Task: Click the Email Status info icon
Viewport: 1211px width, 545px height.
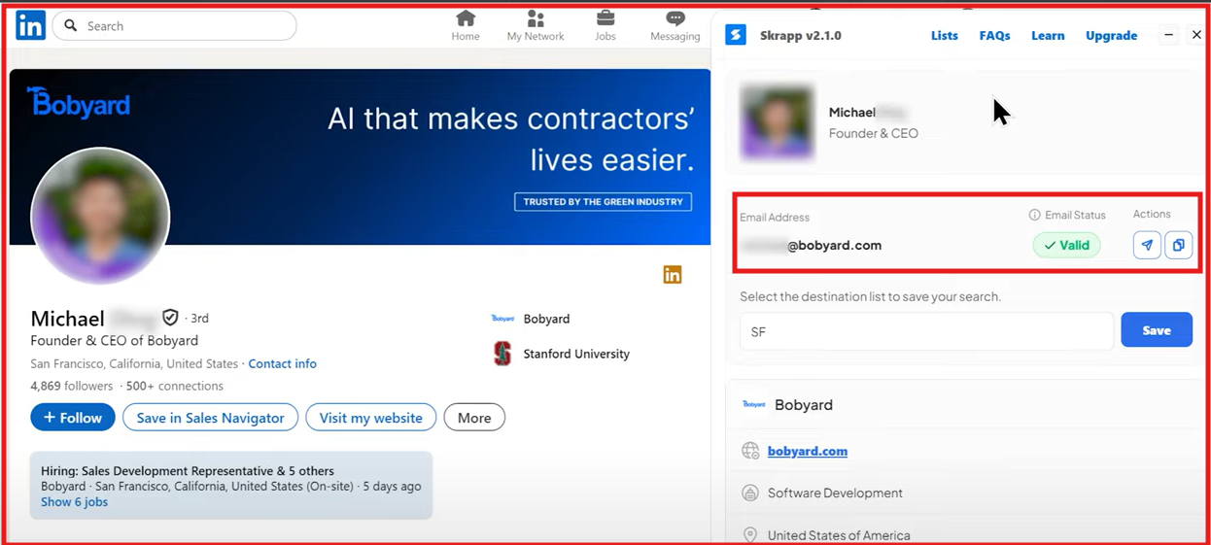Action: 1034,215
